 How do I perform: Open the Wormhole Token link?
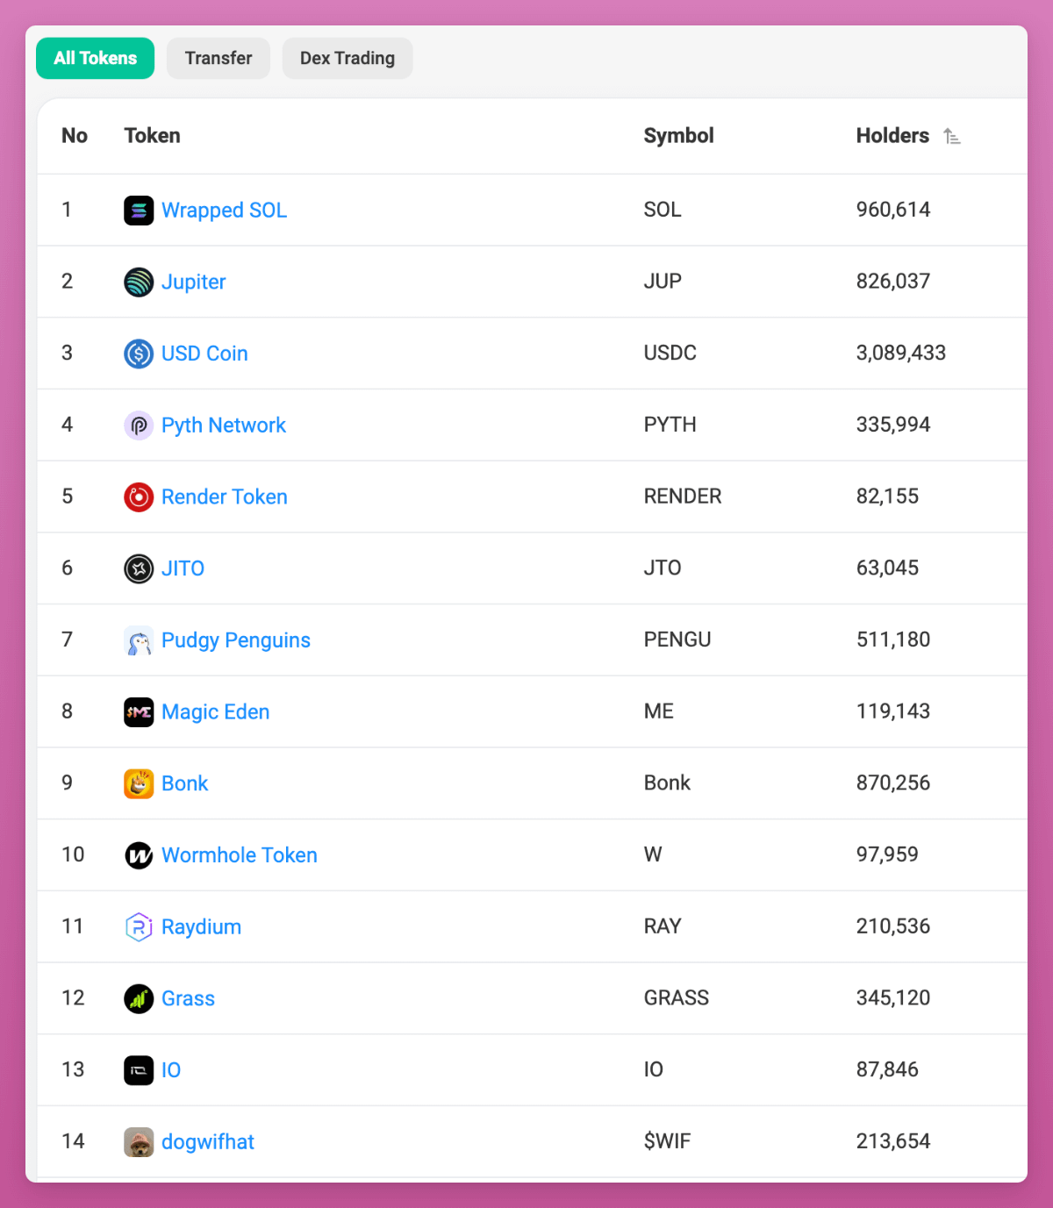239,855
